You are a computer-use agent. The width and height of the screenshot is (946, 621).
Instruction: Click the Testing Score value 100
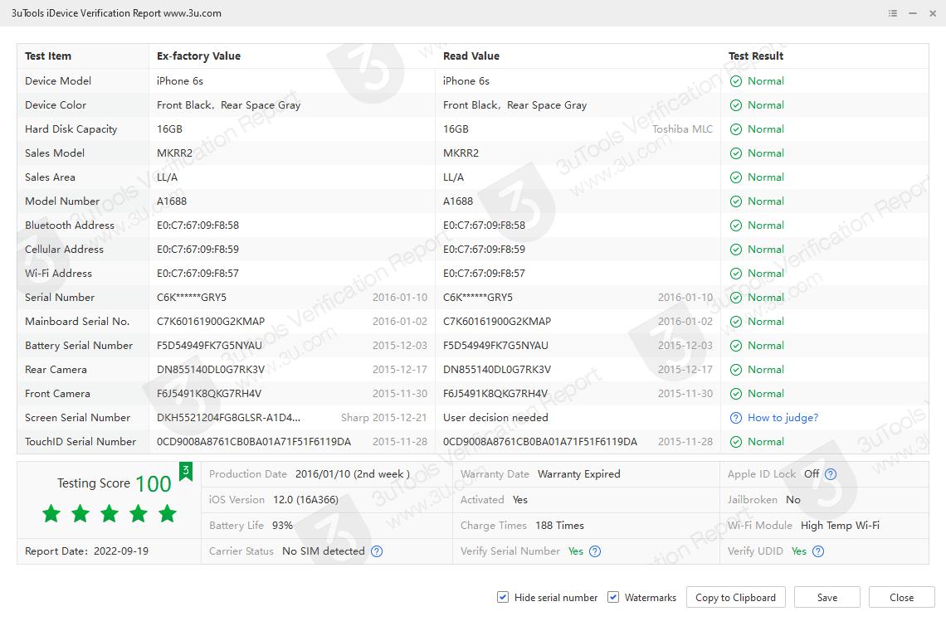(154, 483)
